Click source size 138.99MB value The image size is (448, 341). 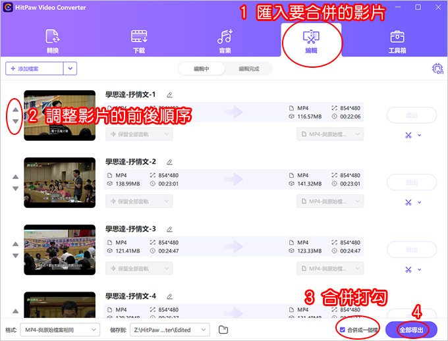[128, 184]
